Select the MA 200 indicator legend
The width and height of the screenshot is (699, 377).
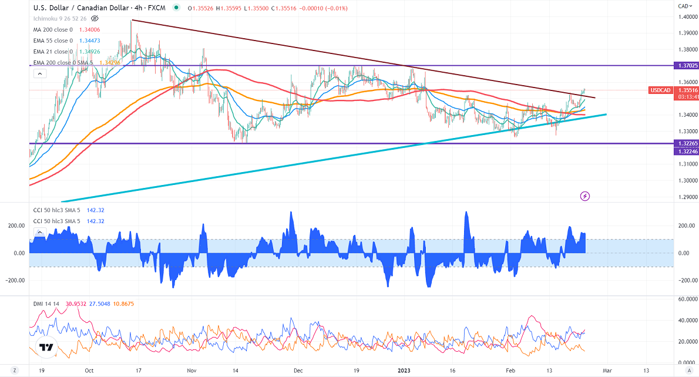[x=53, y=29]
